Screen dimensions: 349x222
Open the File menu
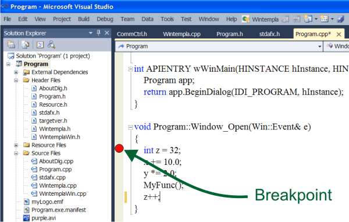(x=8, y=19)
